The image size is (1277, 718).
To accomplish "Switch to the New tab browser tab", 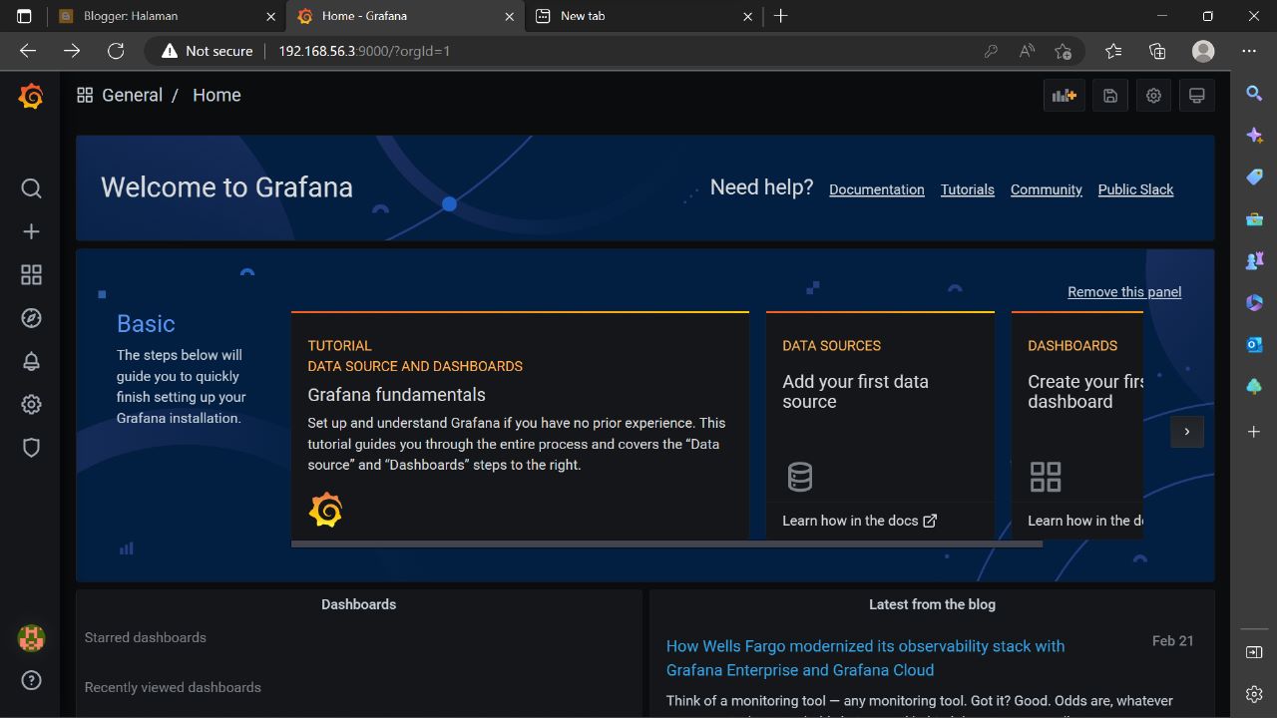I will click(x=644, y=16).
